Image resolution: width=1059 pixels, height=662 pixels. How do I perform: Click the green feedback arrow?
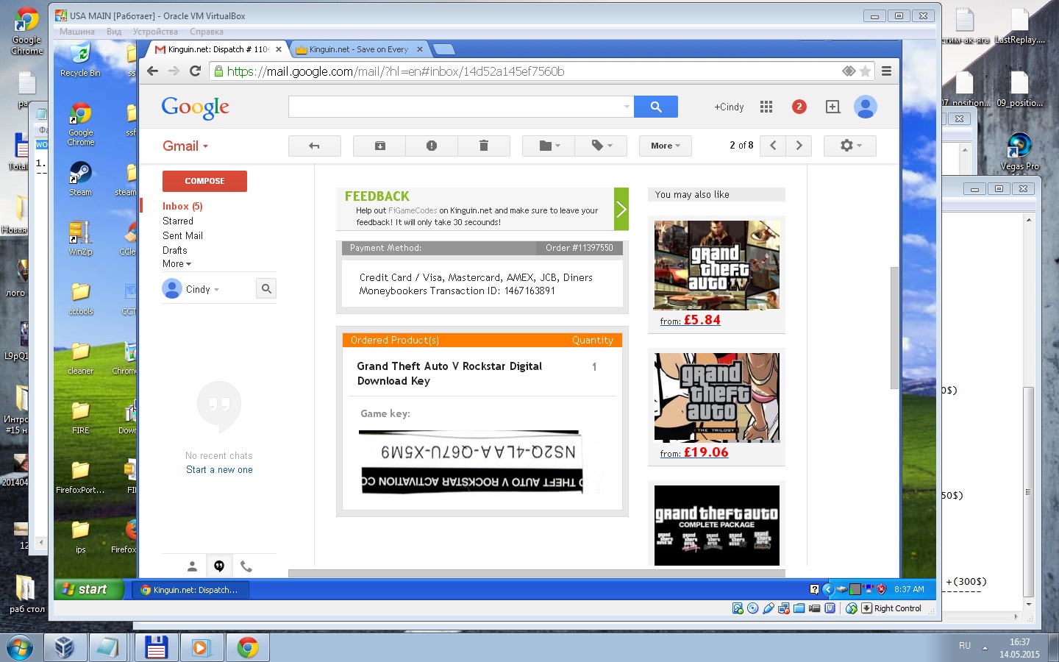(x=621, y=209)
